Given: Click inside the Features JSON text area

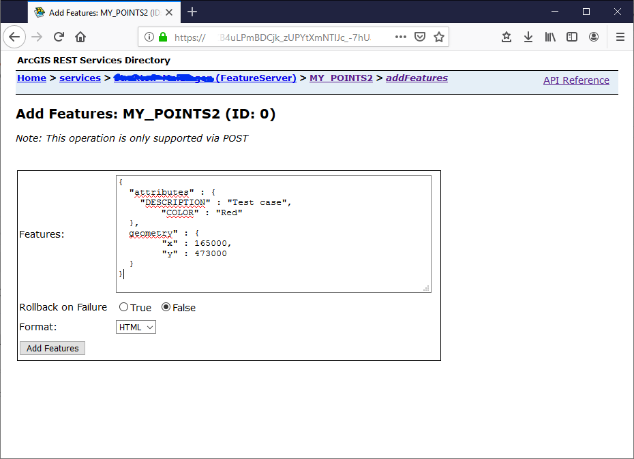Looking at the screenshot, I should (274, 234).
